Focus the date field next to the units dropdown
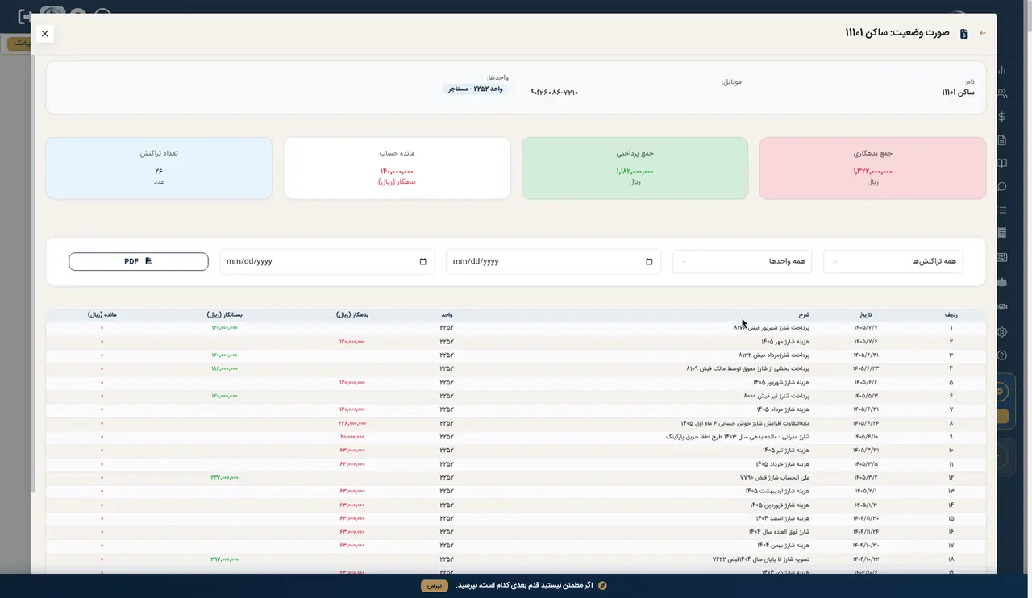The width and height of the screenshot is (1032, 598). pos(553,261)
